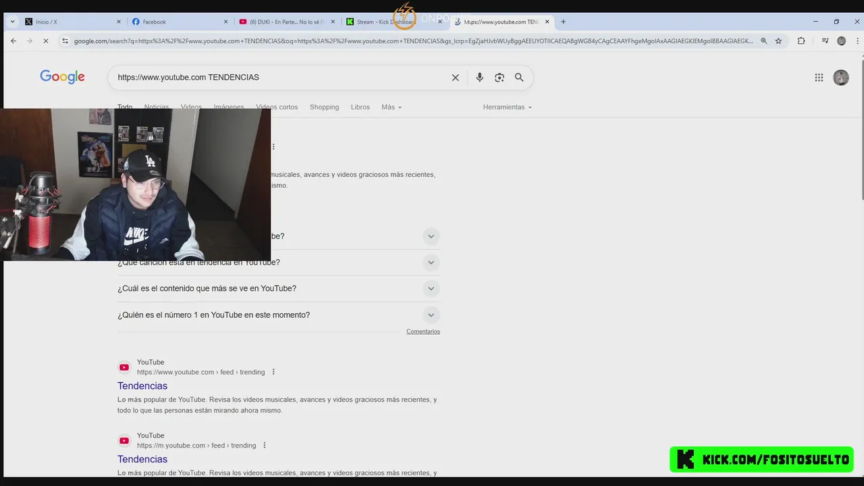This screenshot has height=486, width=864.
Task: Close the Facebook tab
Action: 225,22
